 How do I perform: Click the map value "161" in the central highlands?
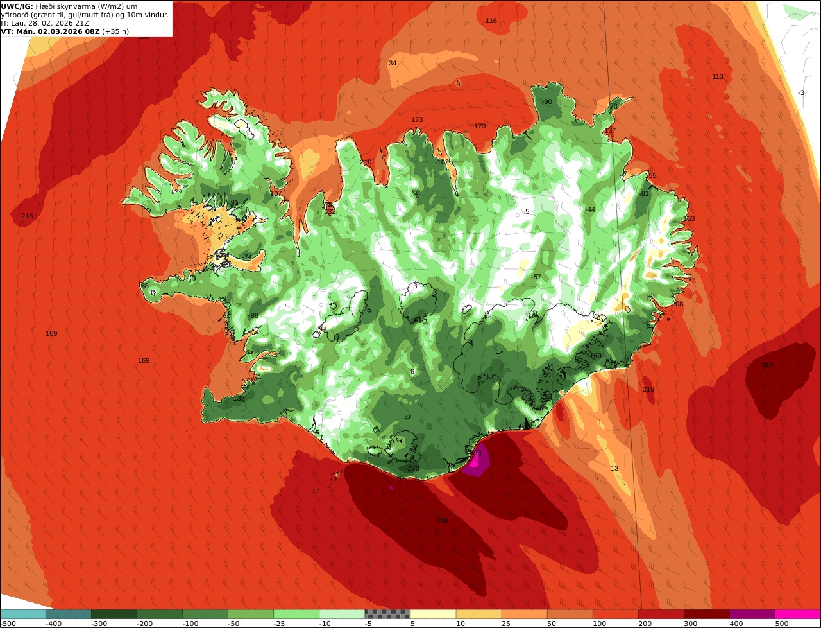pyautogui.click(x=416, y=320)
